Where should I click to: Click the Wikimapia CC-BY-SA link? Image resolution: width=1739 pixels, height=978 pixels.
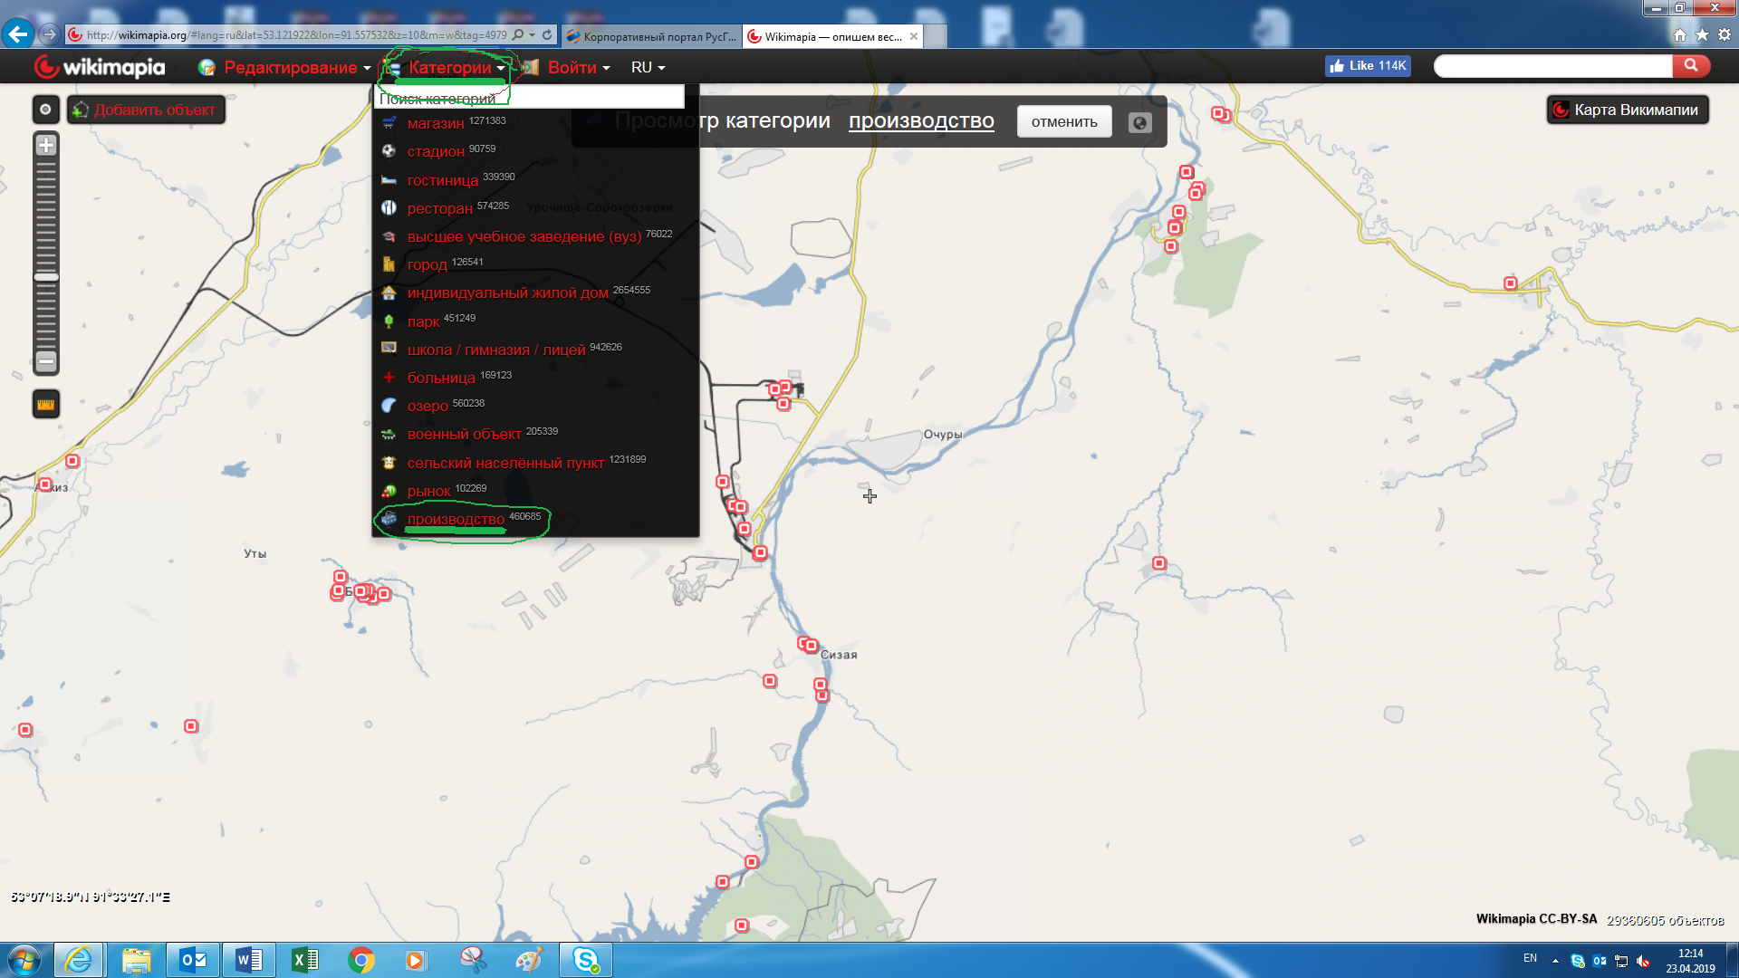[x=1536, y=919]
